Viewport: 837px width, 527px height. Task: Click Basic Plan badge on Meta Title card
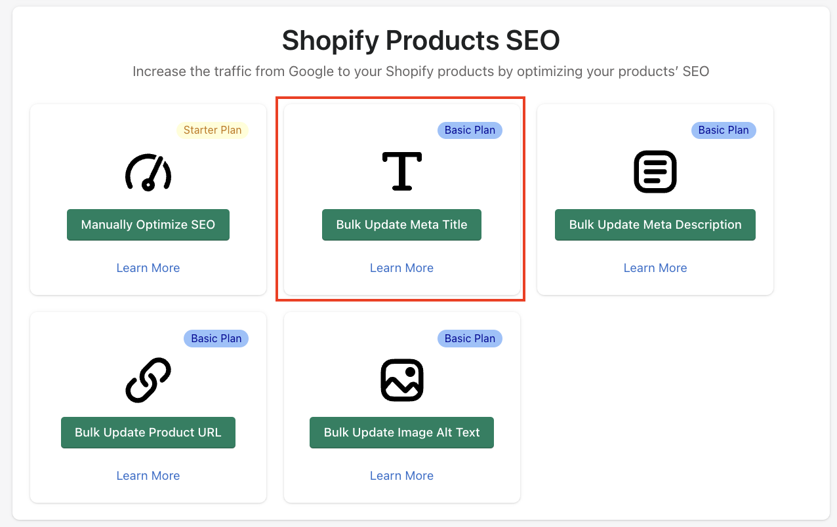click(470, 130)
